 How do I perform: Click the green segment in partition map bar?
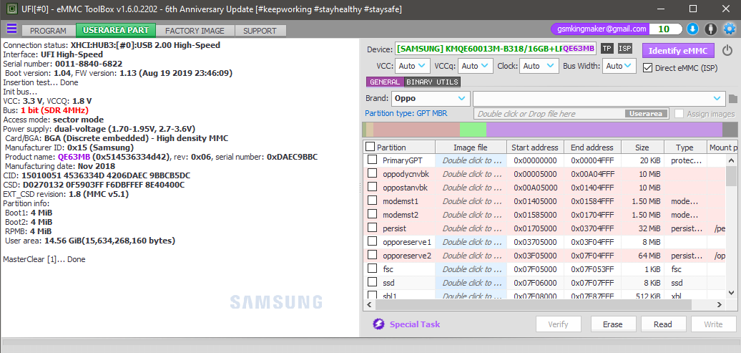click(x=473, y=130)
